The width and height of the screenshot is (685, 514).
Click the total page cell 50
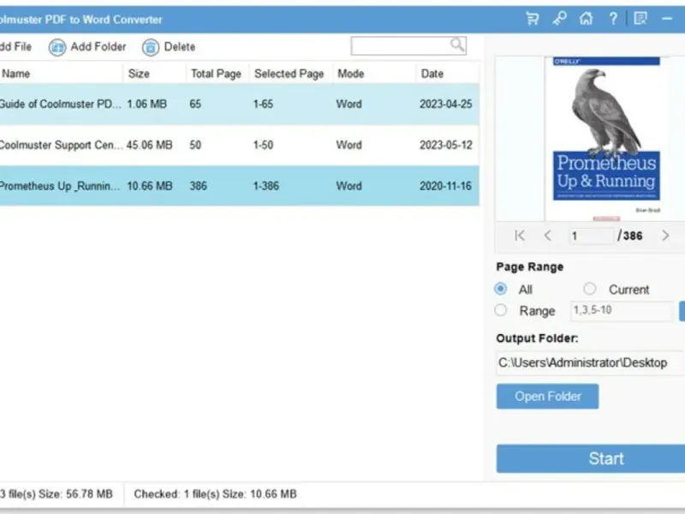(195, 145)
